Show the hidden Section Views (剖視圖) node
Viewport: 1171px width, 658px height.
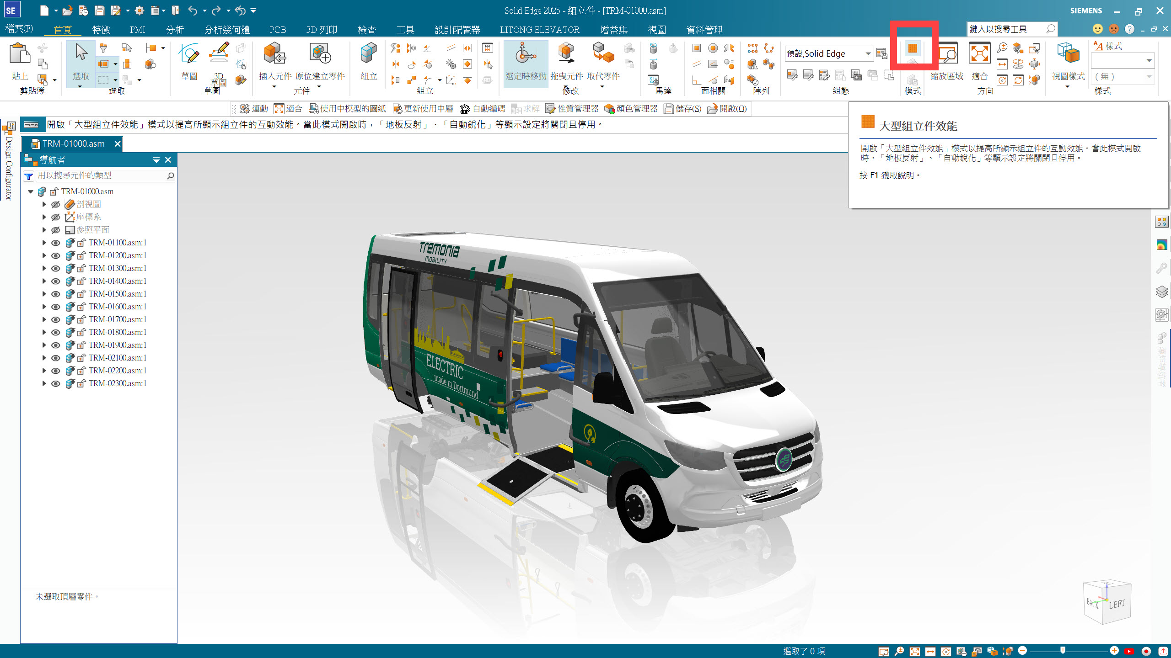(55, 204)
